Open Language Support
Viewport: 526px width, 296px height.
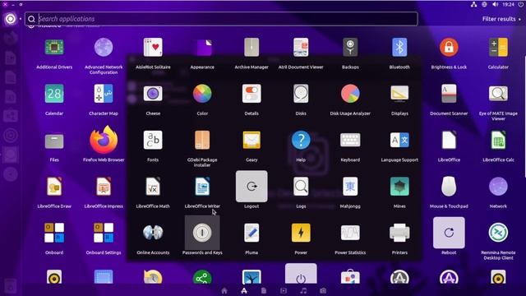[x=399, y=141]
